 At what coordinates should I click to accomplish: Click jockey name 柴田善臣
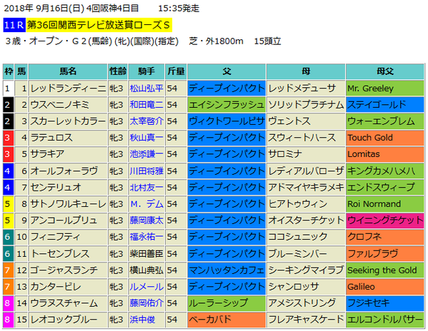(146, 254)
